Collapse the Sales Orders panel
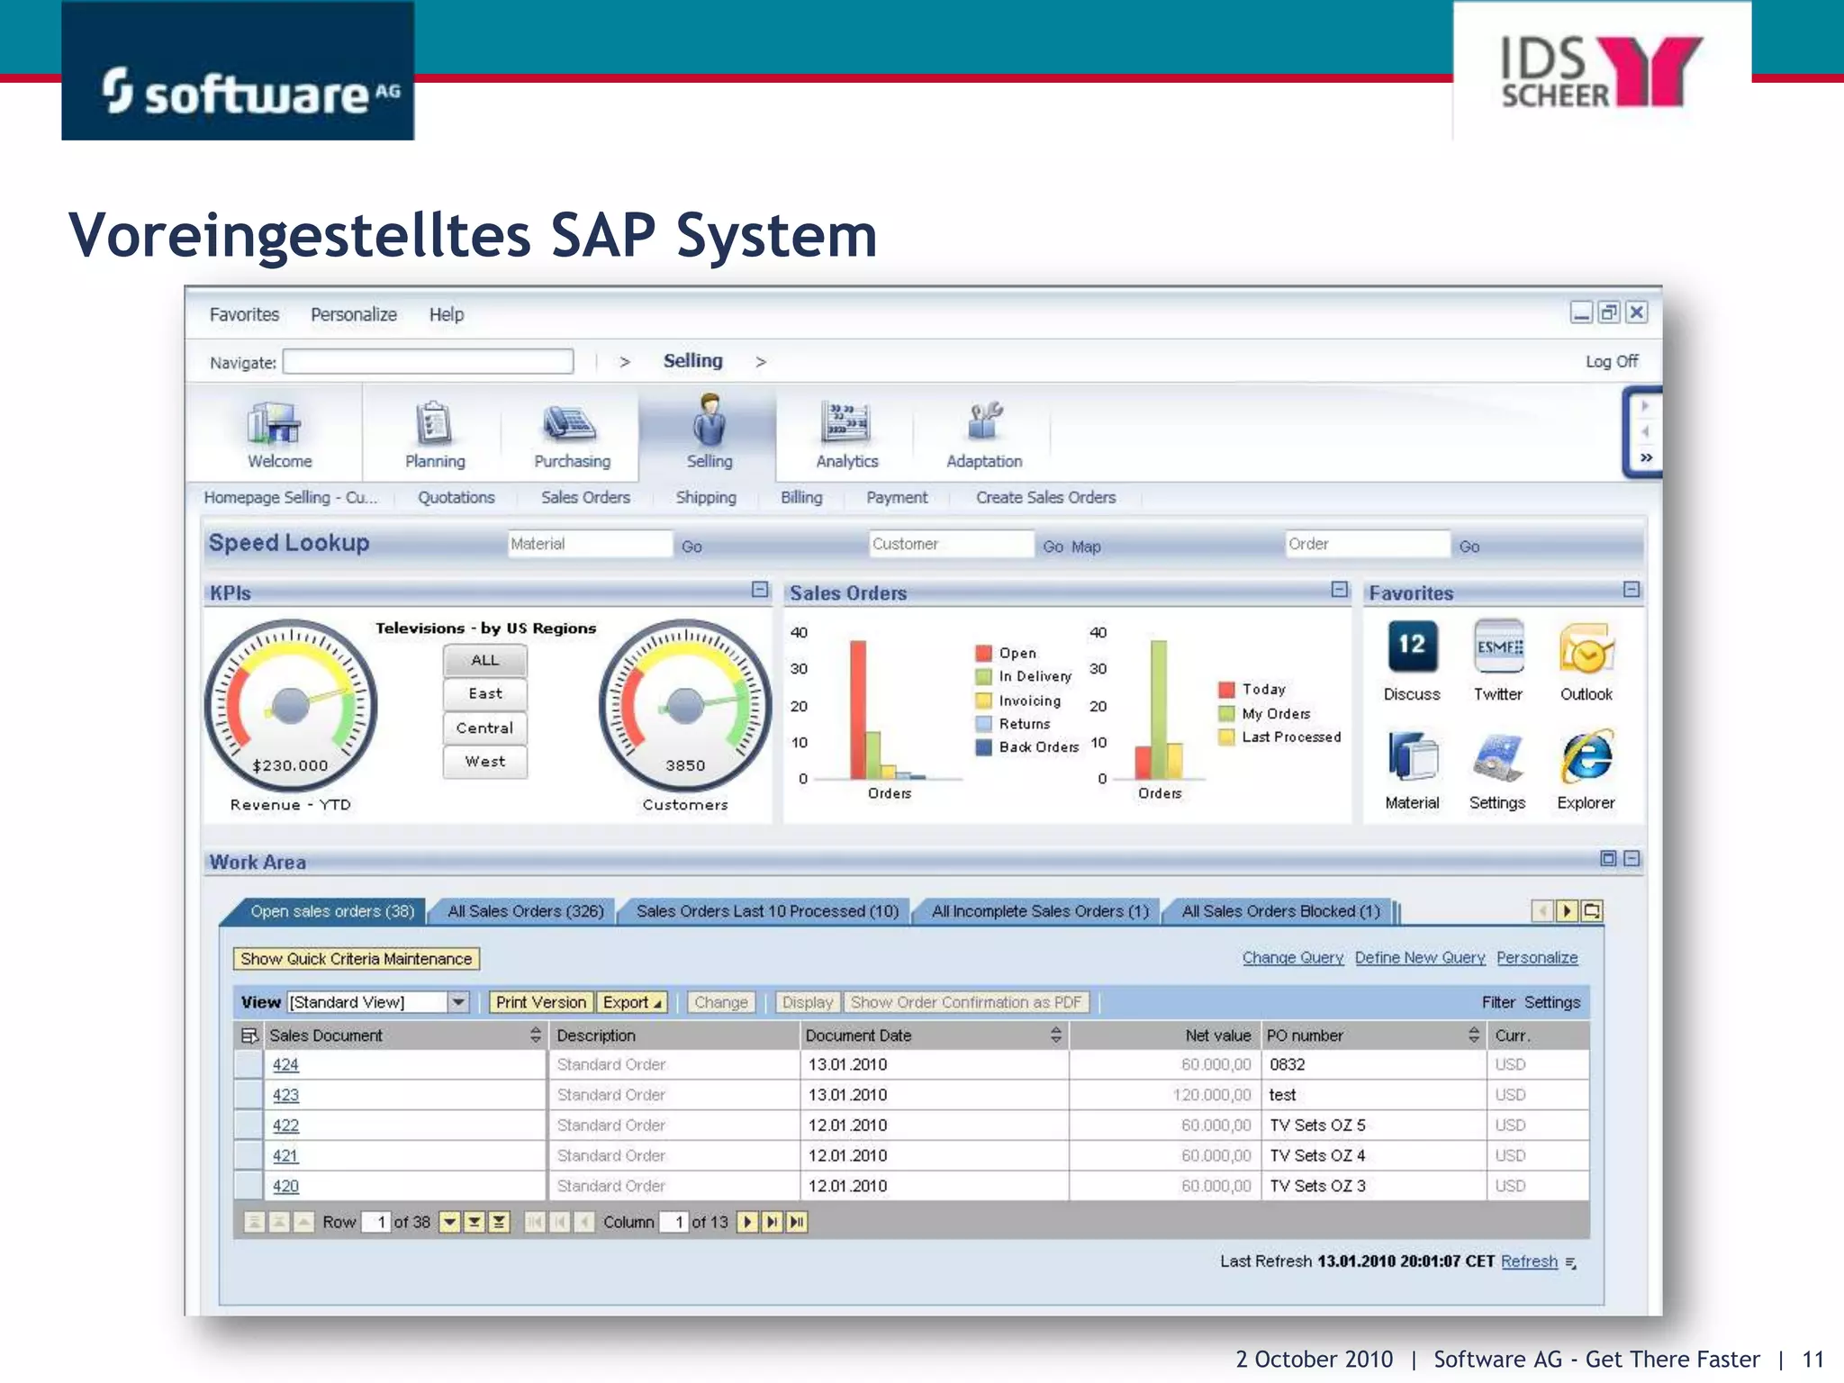1844x1383 pixels. [x=1339, y=590]
